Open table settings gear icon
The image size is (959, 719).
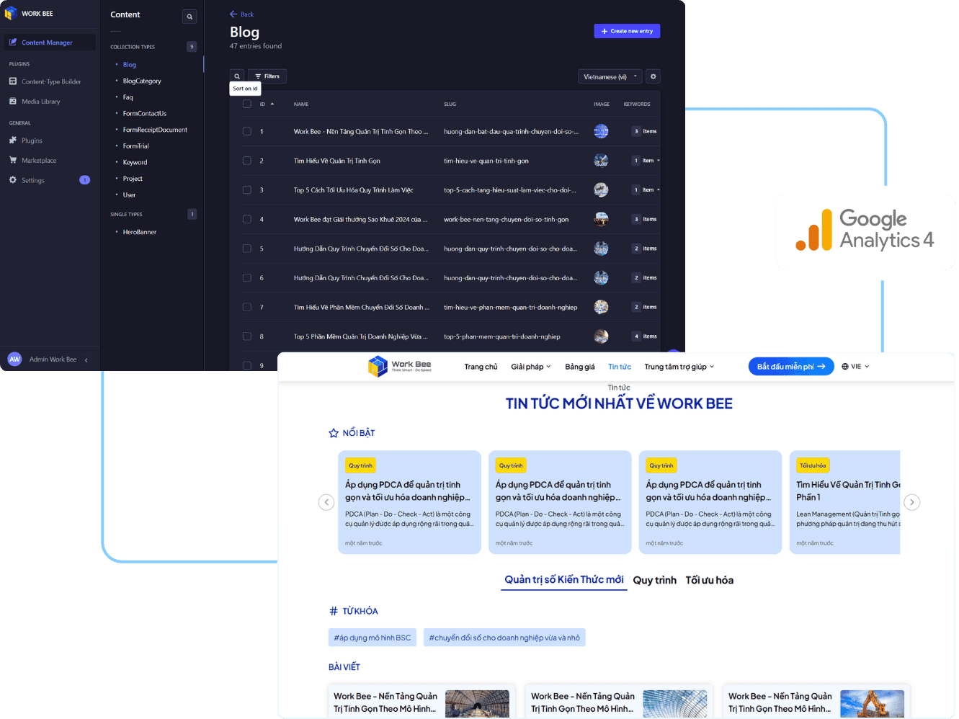click(x=653, y=76)
